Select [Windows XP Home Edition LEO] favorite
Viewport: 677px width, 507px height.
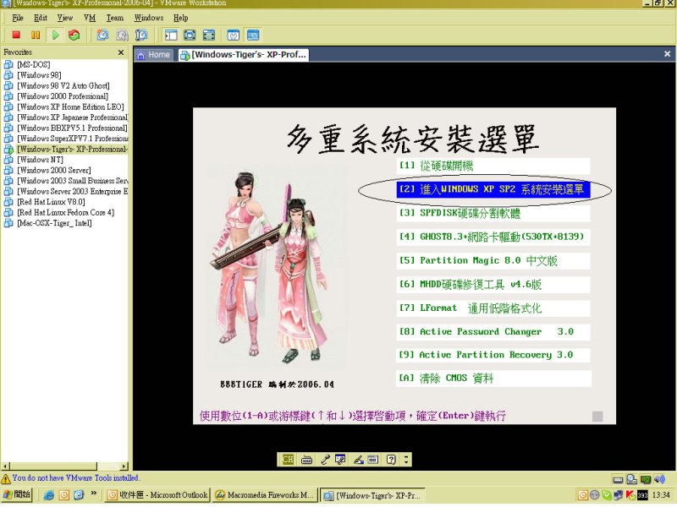(70, 107)
